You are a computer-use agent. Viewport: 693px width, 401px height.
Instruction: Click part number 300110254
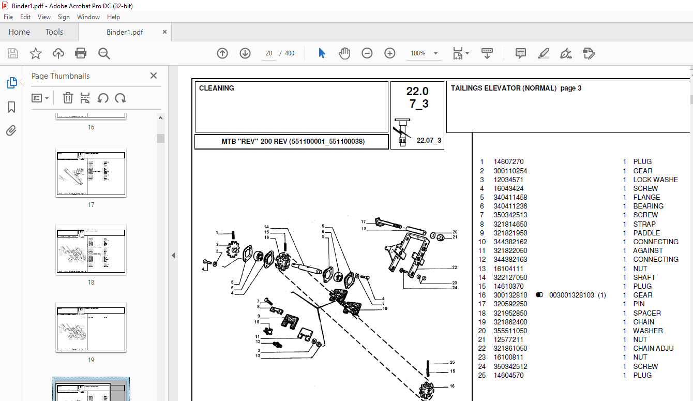tap(510, 171)
